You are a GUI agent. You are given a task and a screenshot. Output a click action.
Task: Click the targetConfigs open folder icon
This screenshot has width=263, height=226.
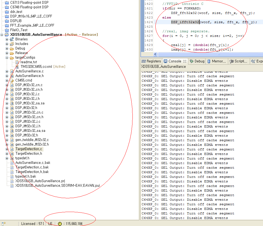[12, 58]
